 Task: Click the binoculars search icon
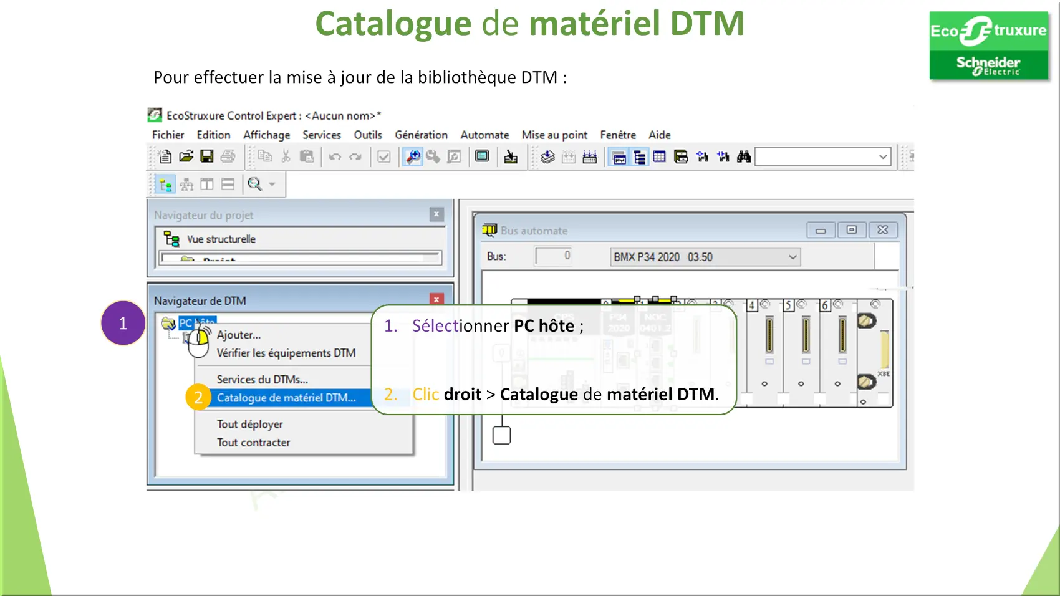tap(744, 156)
